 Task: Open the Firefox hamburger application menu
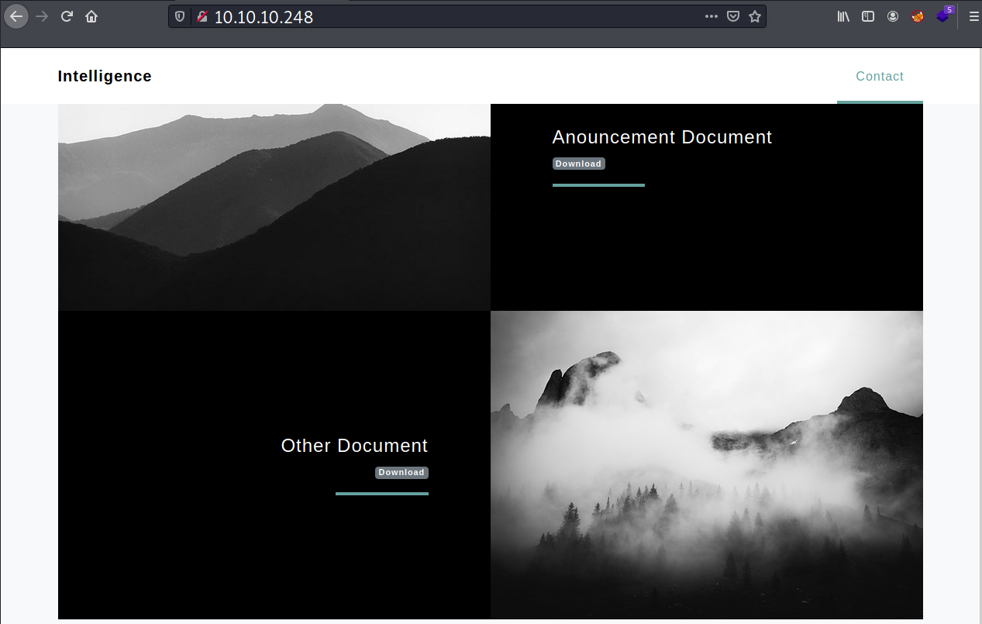[x=973, y=16]
